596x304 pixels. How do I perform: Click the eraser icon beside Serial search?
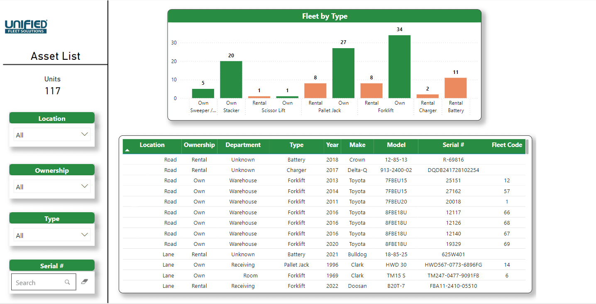point(85,282)
